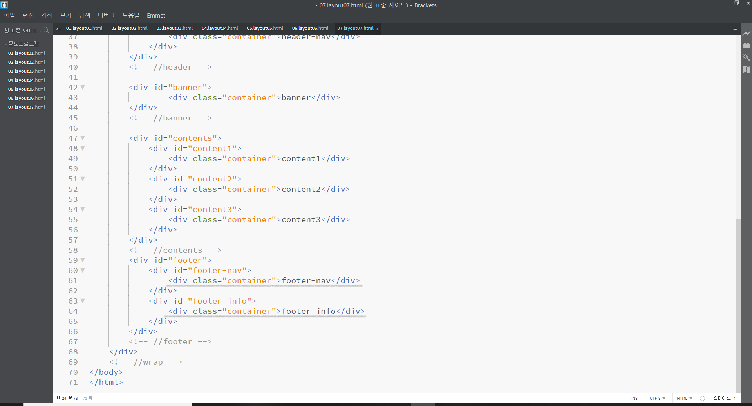Open the hamburger menu at tab bar's right end
The image size is (752, 406).
click(x=735, y=29)
